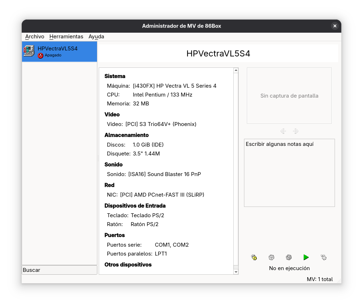Click 'Otros dispositivos' header
The width and height of the screenshot is (363, 307).
[x=128, y=265]
